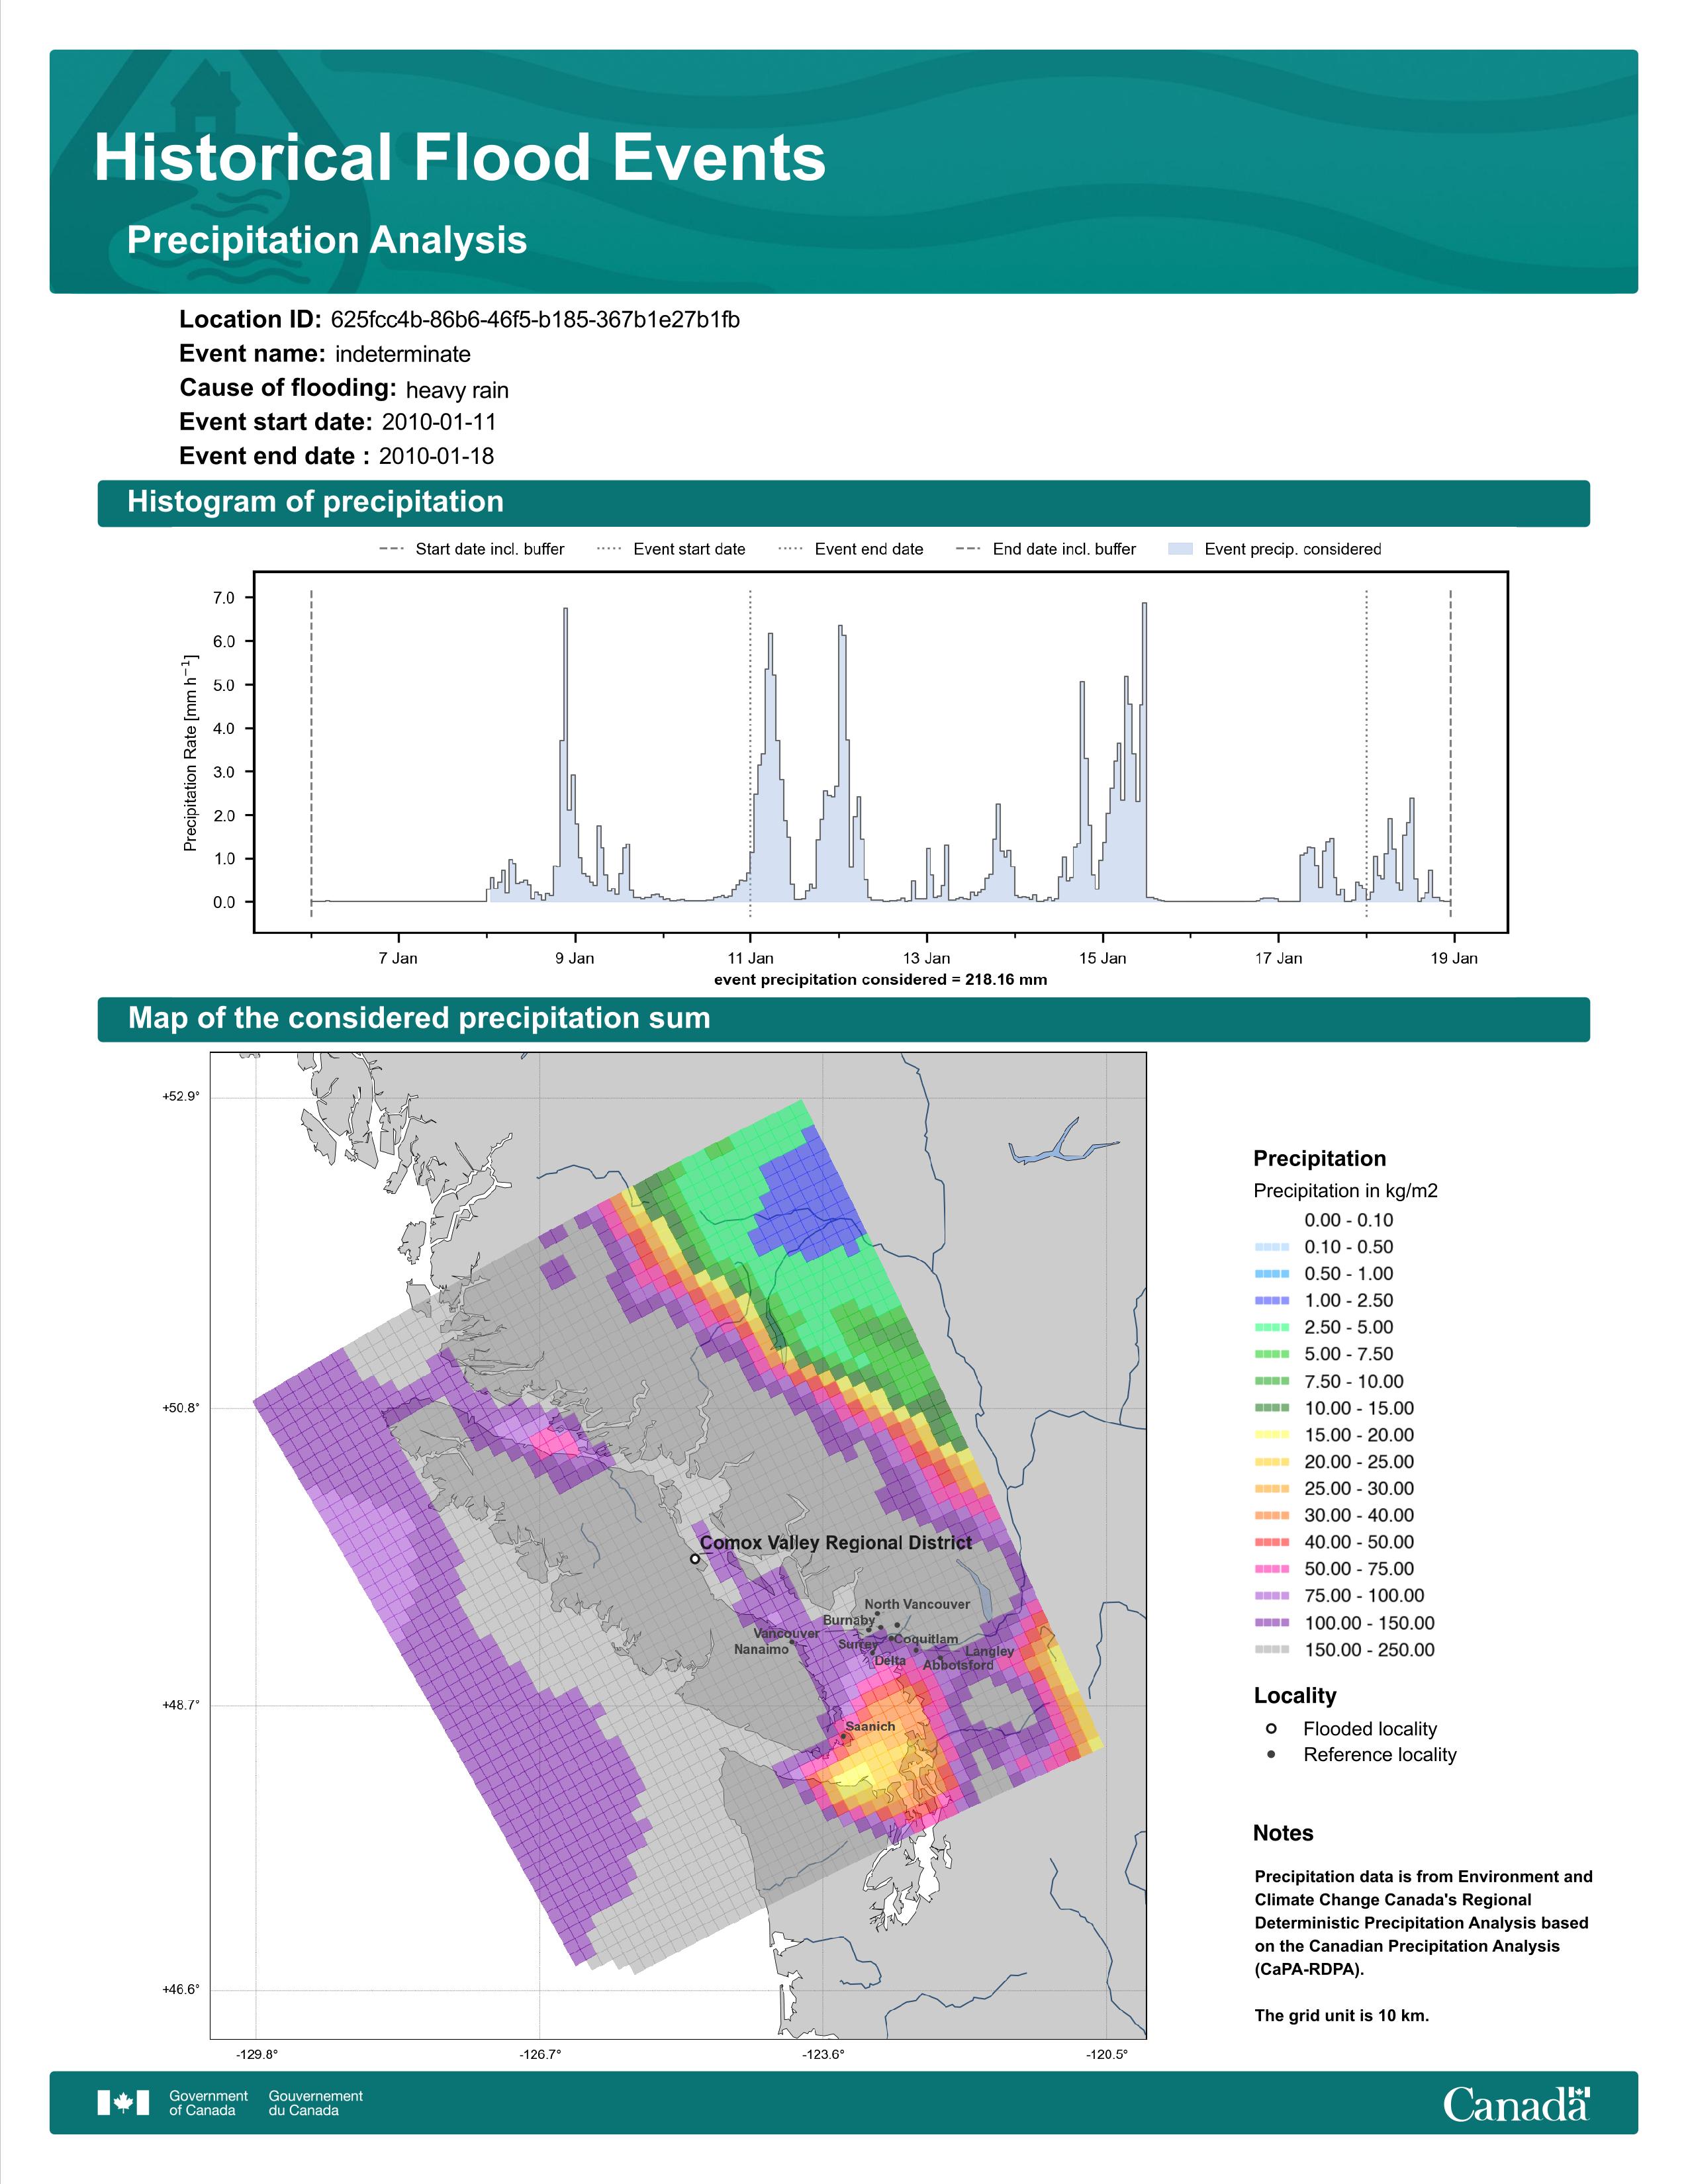The image size is (1688, 2184).
Task: Click the Precipitation in kg/m2 legend subtitle
Action: [1345, 1191]
